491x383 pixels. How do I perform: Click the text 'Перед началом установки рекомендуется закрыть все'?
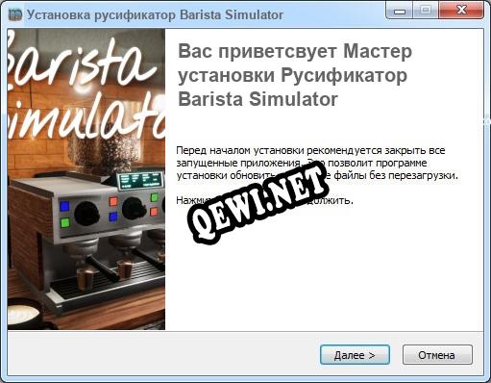pyautogui.click(x=310, y=150)
